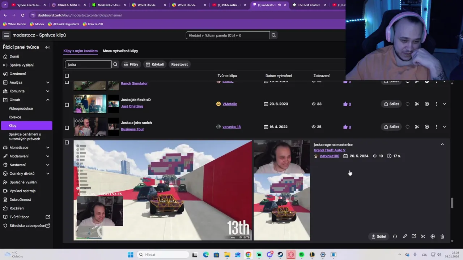The image size is (463, 260).
Task: Open the patxnka100 creator profile
Action: pos(330,156)
